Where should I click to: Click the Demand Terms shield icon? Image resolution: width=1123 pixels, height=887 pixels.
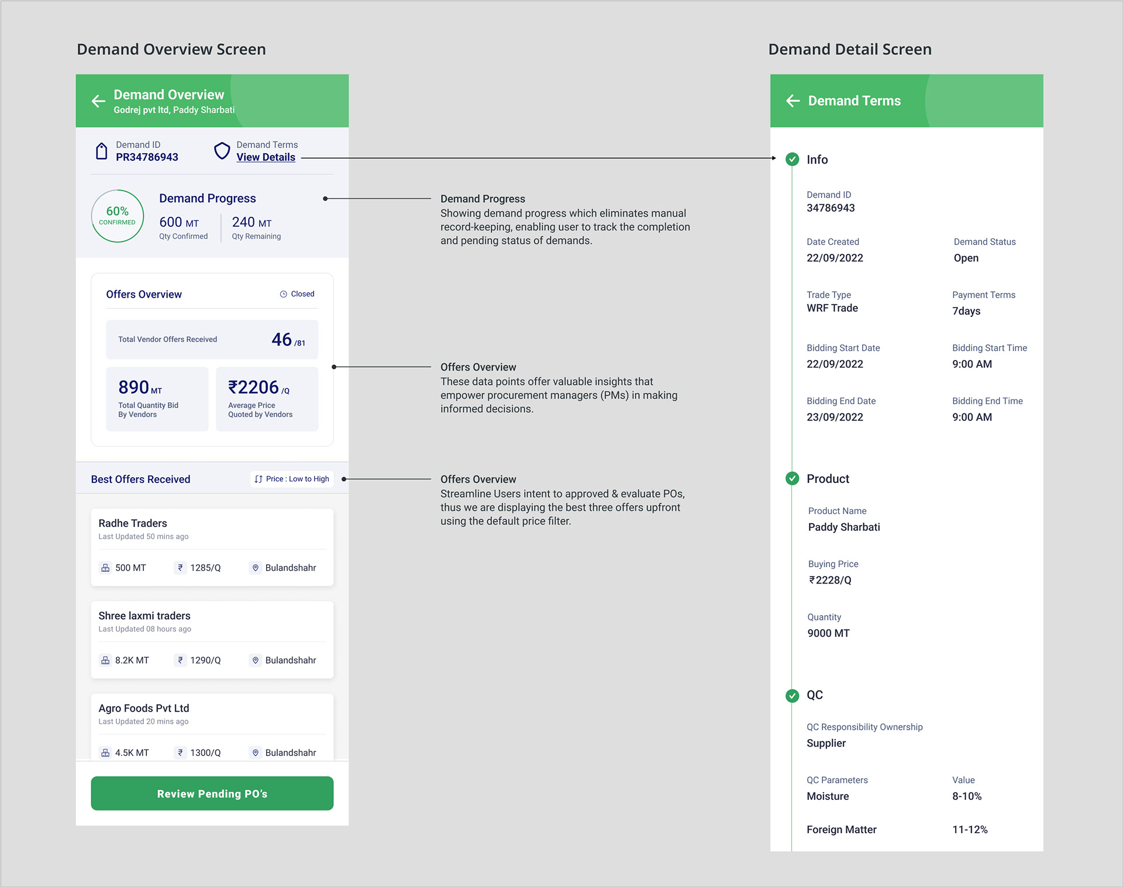[x=222, y=151]
